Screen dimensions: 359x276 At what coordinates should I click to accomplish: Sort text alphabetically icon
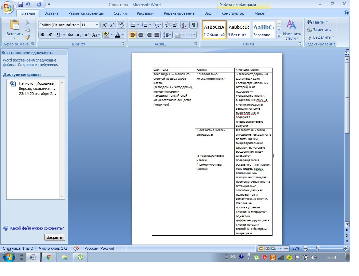184,25
